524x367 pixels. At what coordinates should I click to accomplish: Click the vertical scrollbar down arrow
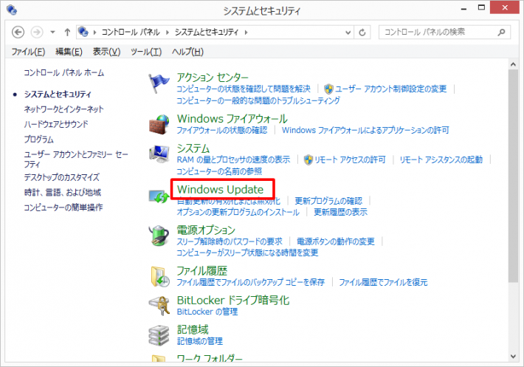(514, 357)
